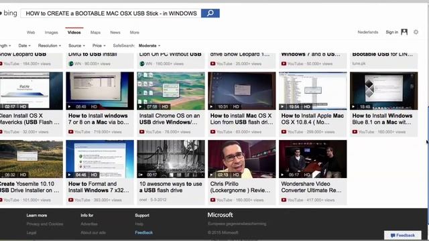Click YouTube icon under drive Snow Leopard video
The width and height of the screenshot is (429, 241).
coord(213,64)
